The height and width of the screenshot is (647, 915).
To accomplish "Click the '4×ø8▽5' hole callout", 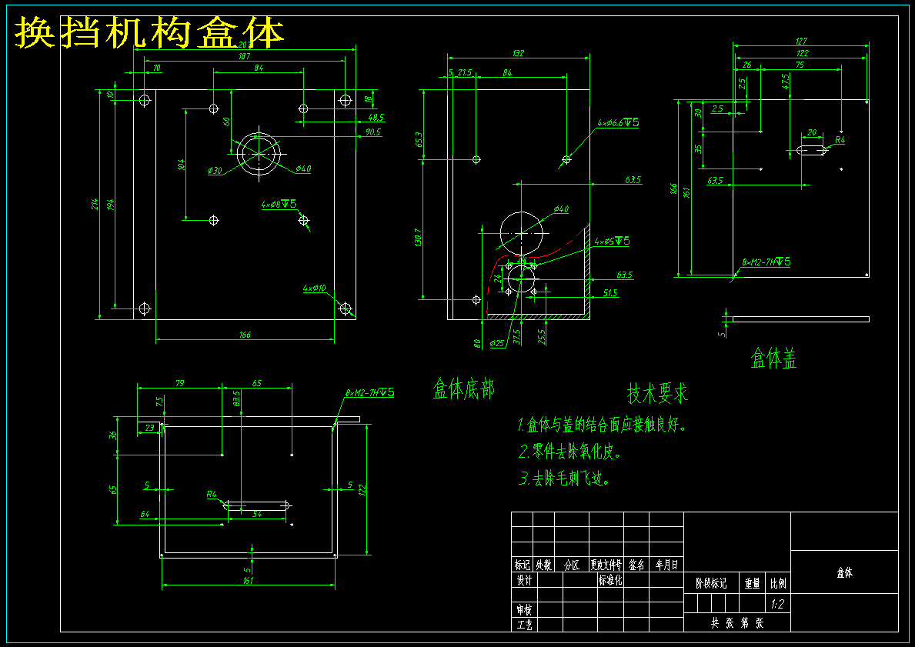I will pyautogui.click(x=279, y=204).
